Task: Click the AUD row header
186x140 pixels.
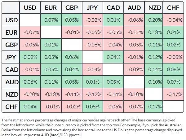Action: tap(11, 82)
